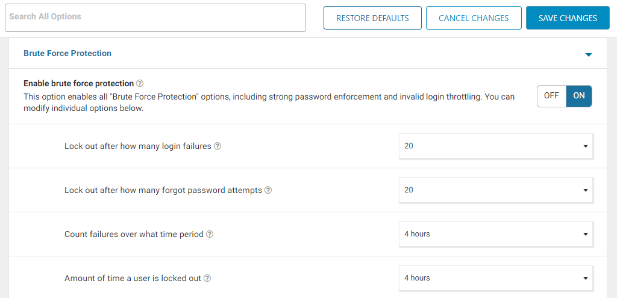Viewport: 617px width, 298px height.
Task: Click the Cancel Changes button
Action: click(x=474, y=18)
